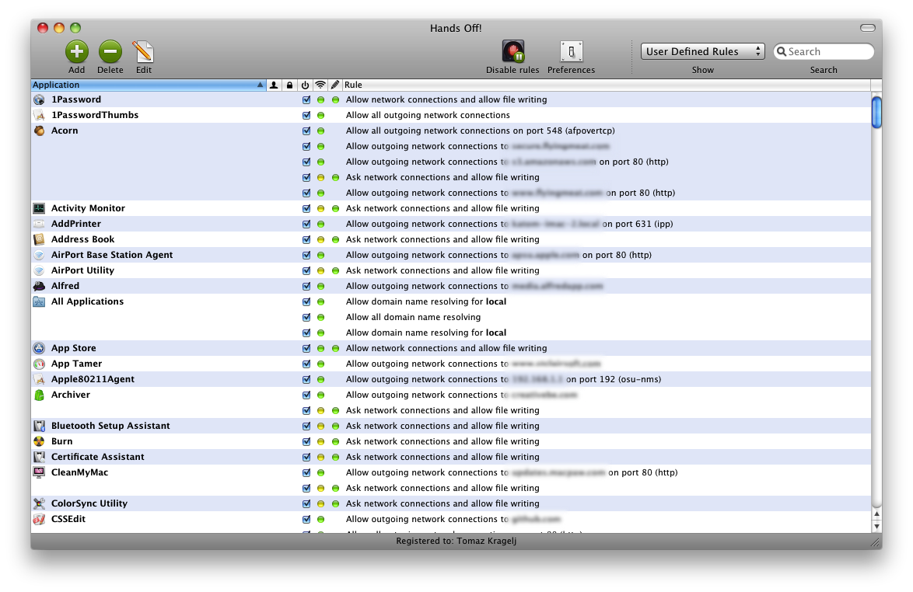
Task: Click the Acorn app icon
Action: (x=39, y=131)
